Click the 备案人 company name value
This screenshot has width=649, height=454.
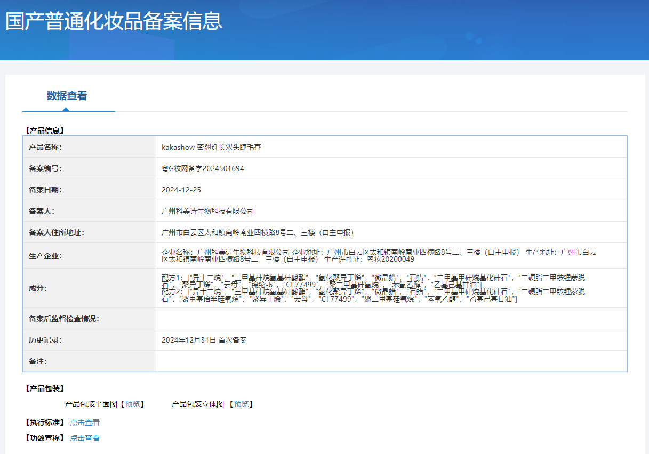(207, 211)
